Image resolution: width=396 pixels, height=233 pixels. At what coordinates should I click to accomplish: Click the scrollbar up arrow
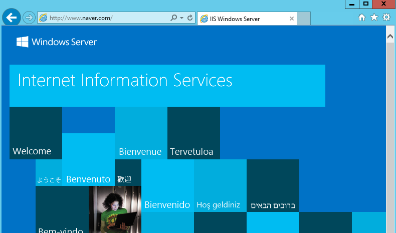tap(390, 37)
